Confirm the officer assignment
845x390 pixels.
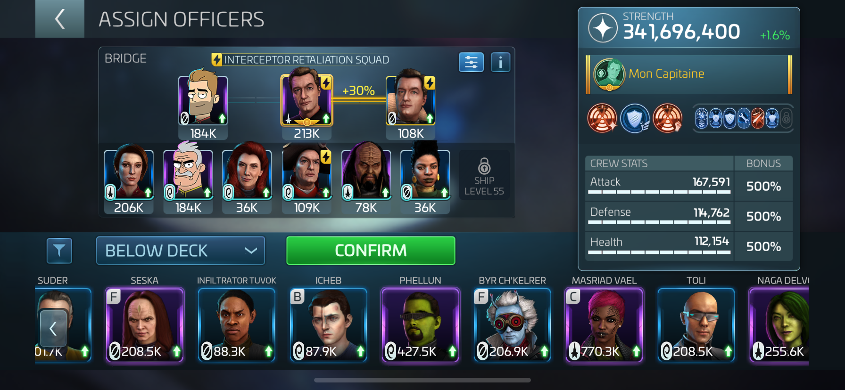click(x=371, y=251)
